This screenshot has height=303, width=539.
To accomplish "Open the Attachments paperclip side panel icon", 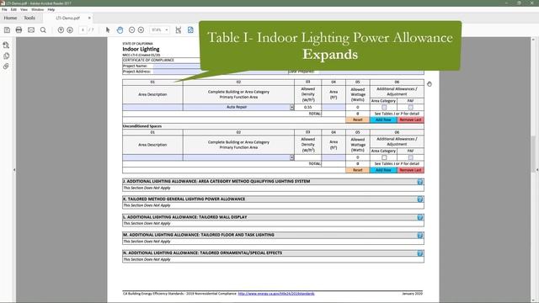I will pos(6,66).
